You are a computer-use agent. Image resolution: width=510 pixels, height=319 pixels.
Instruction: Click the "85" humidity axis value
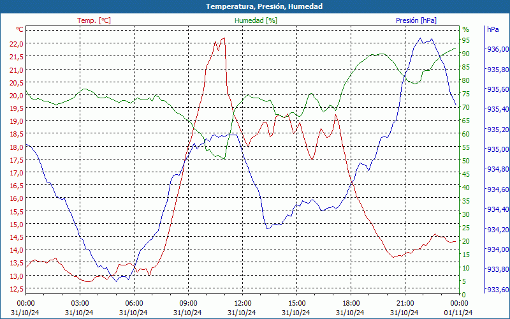point(466,67)
